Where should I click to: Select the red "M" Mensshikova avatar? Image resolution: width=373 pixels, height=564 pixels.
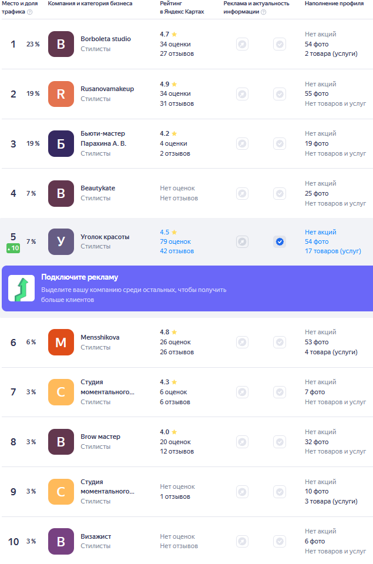pos(61,342)
